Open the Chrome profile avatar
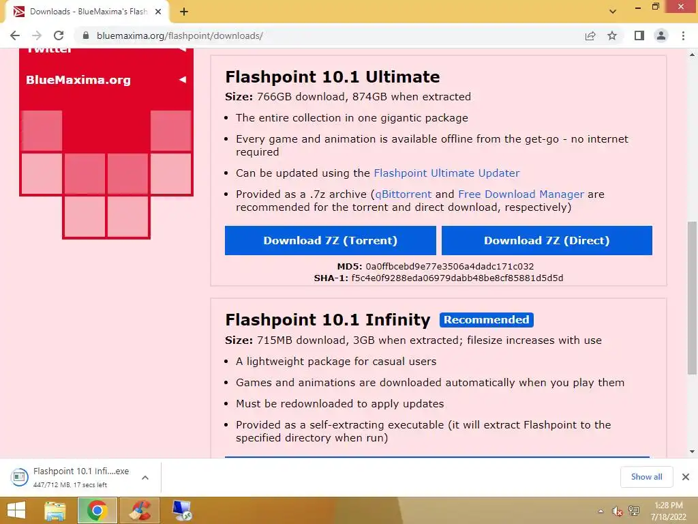This screenshot has width=698, height=524. click(661, 35)
